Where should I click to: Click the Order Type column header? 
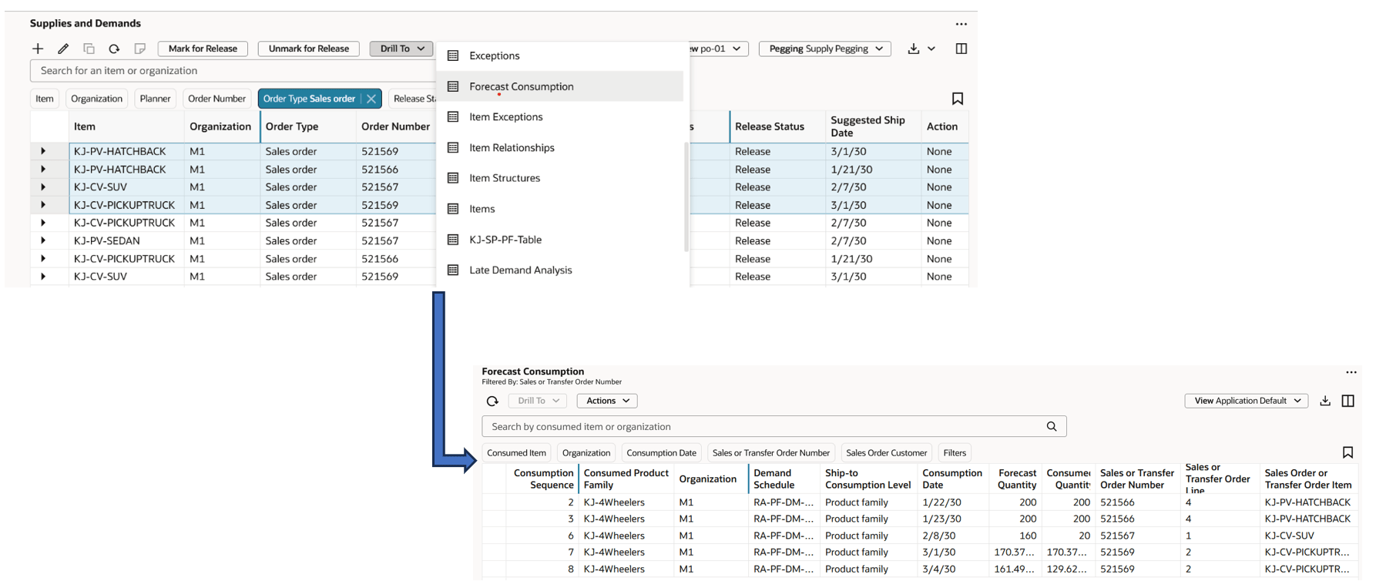308,126
